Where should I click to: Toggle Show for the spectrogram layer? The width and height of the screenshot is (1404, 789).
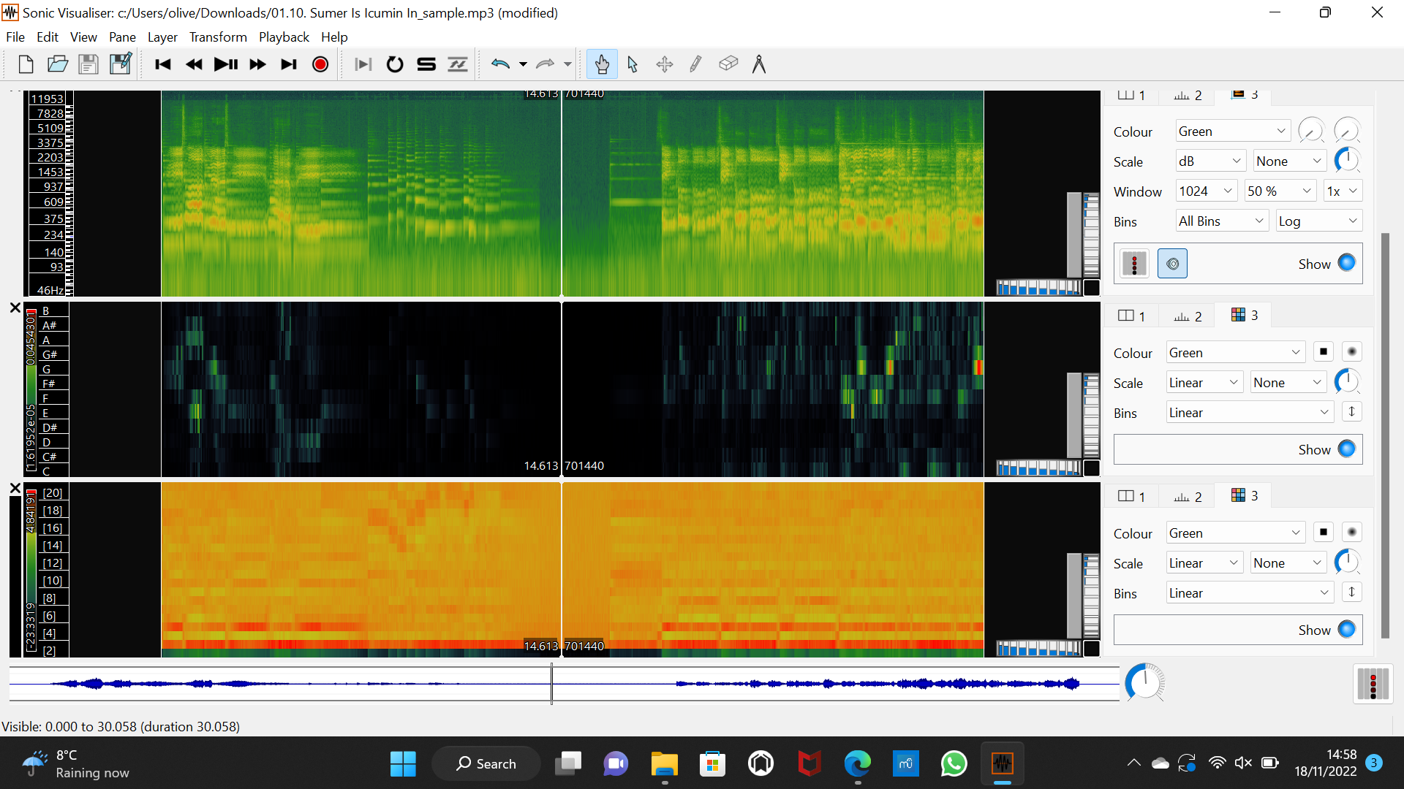click(1346, 263)
